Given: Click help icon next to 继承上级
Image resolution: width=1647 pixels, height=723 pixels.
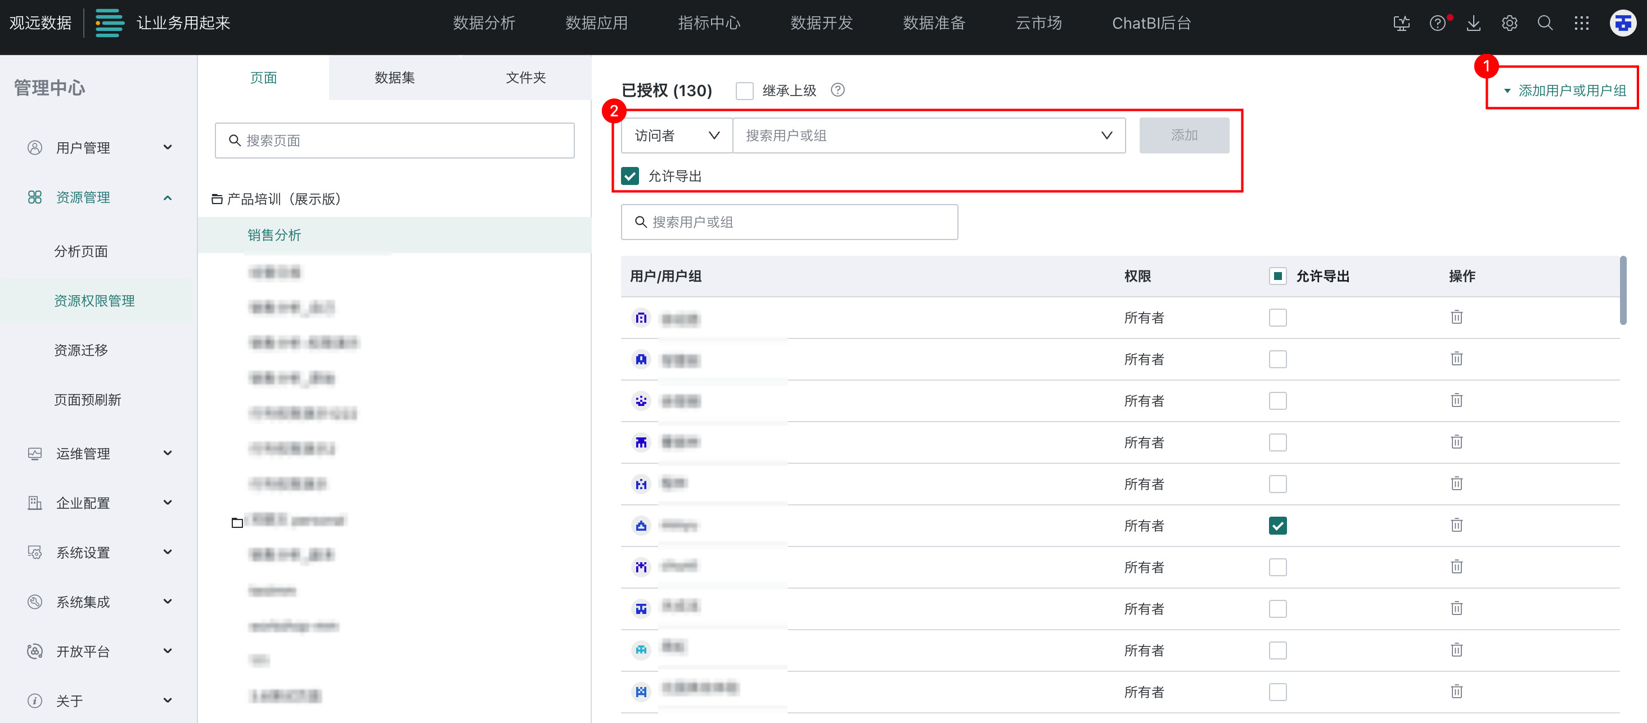Looking at the screenshot, I should [x=838, y=90].
